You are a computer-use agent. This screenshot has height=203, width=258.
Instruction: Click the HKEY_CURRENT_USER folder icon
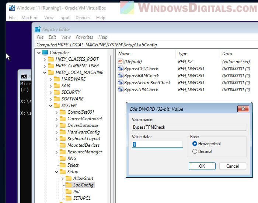(x=51, y=66)
